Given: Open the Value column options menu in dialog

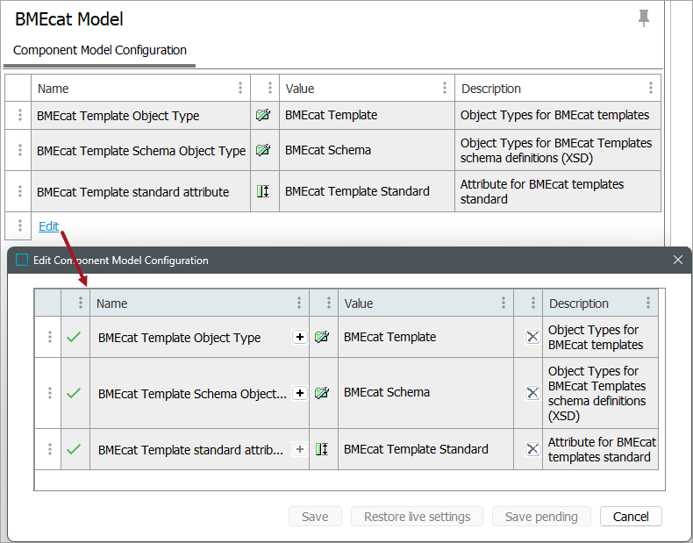Looking at the screenshot, I should [503, 303].
